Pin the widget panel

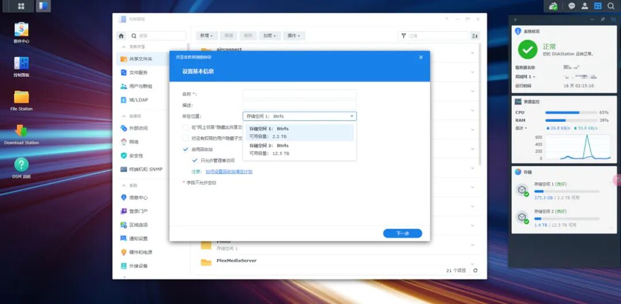(x=603, y=20)
